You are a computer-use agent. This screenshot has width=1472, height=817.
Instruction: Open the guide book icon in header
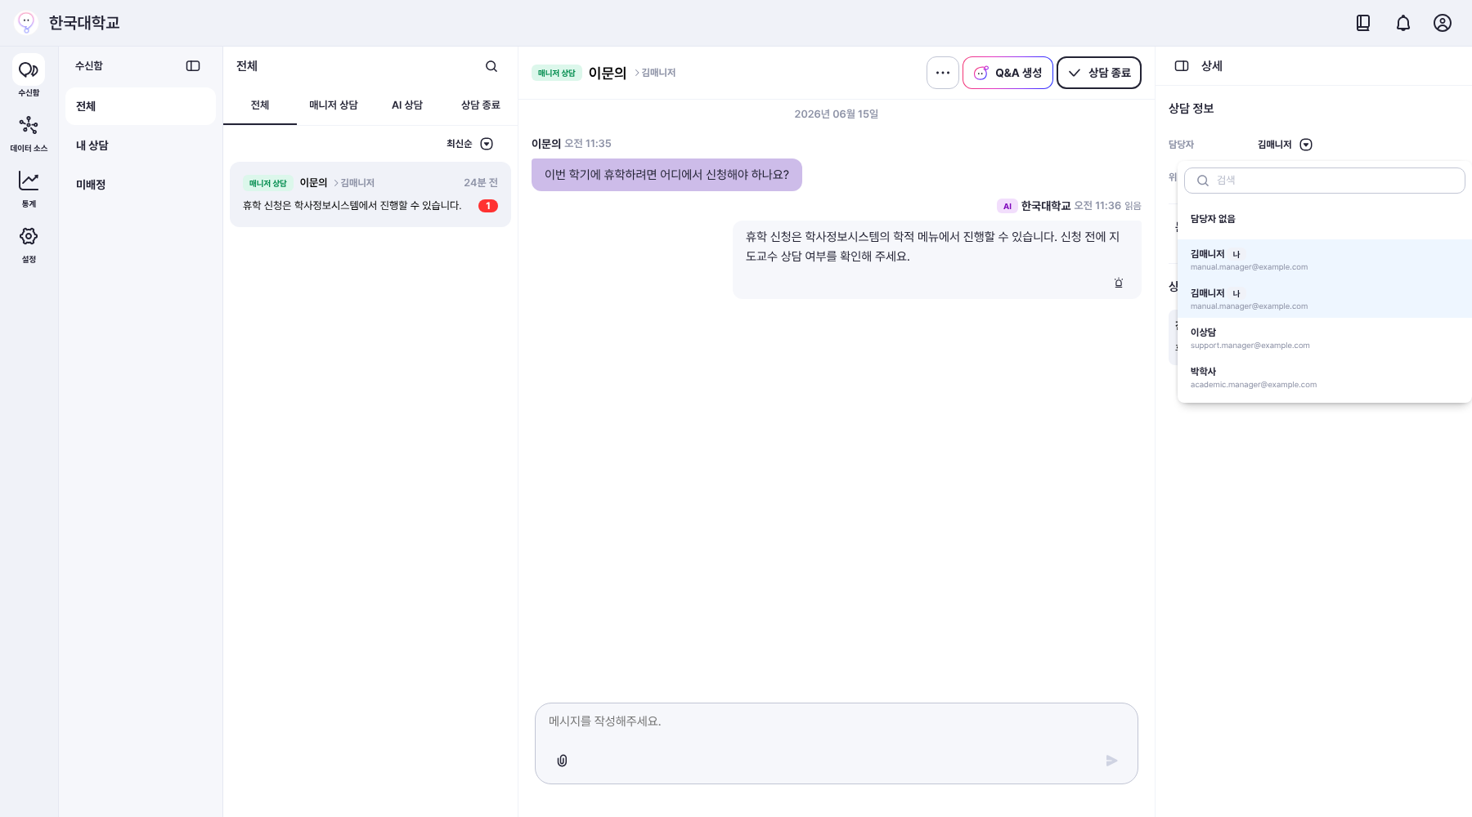pyautogui.click(x=1363, y=23)
